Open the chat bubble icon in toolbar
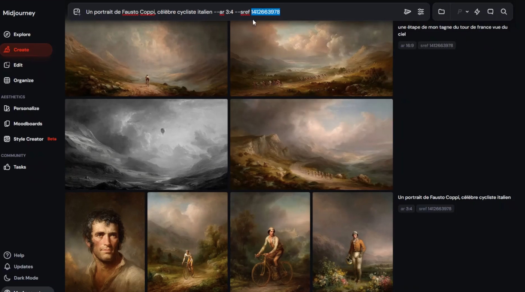Viewport: 525px width, 292px height. pyautogui.click(x=490, y=12)
